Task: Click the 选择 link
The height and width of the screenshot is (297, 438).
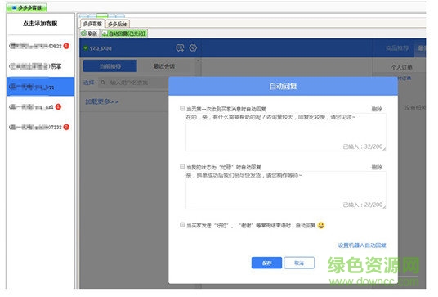Action: 89,83
